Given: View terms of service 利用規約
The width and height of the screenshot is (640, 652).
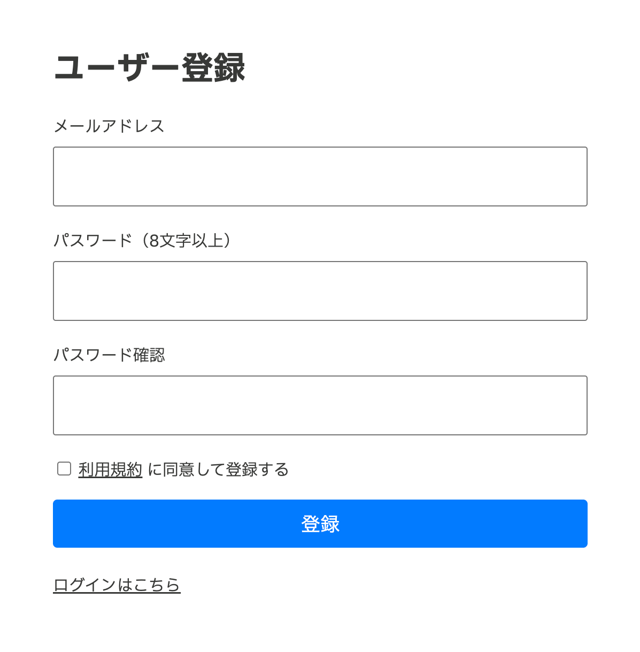Looking at the screenshot, I should click(110, 470).
